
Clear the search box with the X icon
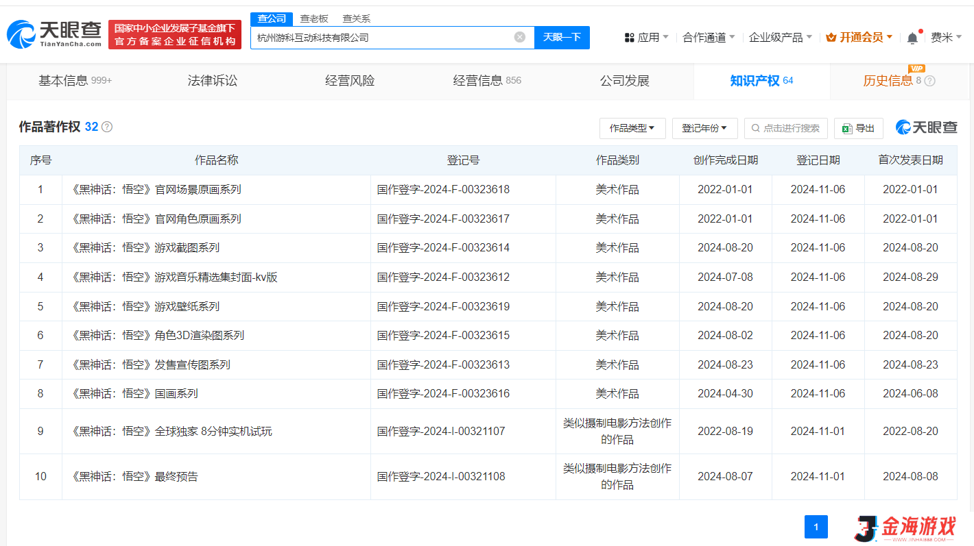[x=520, y=37]
